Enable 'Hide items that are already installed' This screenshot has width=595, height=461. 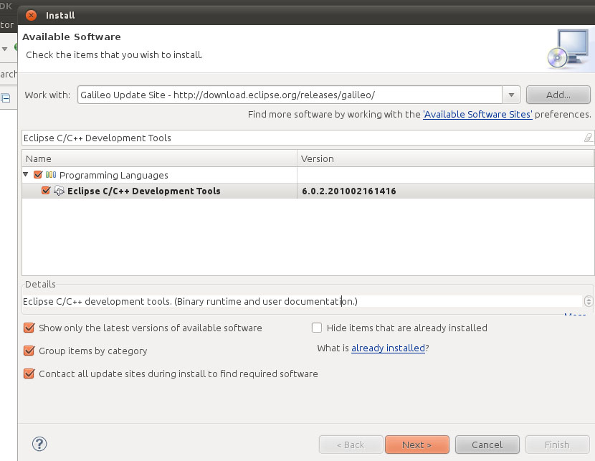point(317,328)
